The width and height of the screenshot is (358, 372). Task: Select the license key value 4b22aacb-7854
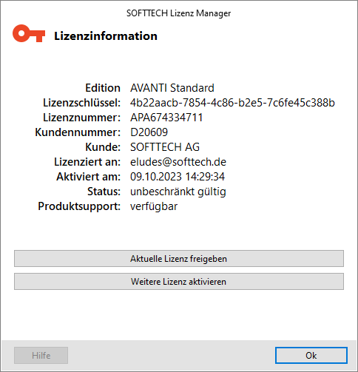coord(232,103)
